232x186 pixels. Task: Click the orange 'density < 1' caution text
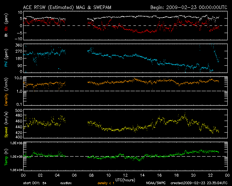106,183
